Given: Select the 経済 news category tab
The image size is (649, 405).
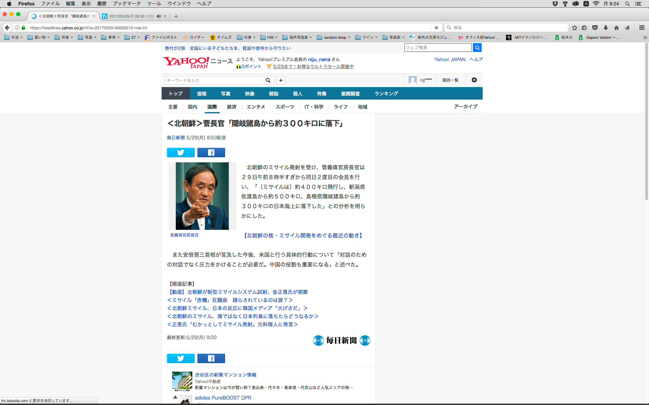Looking at the screenshot, I should point(232,107).
